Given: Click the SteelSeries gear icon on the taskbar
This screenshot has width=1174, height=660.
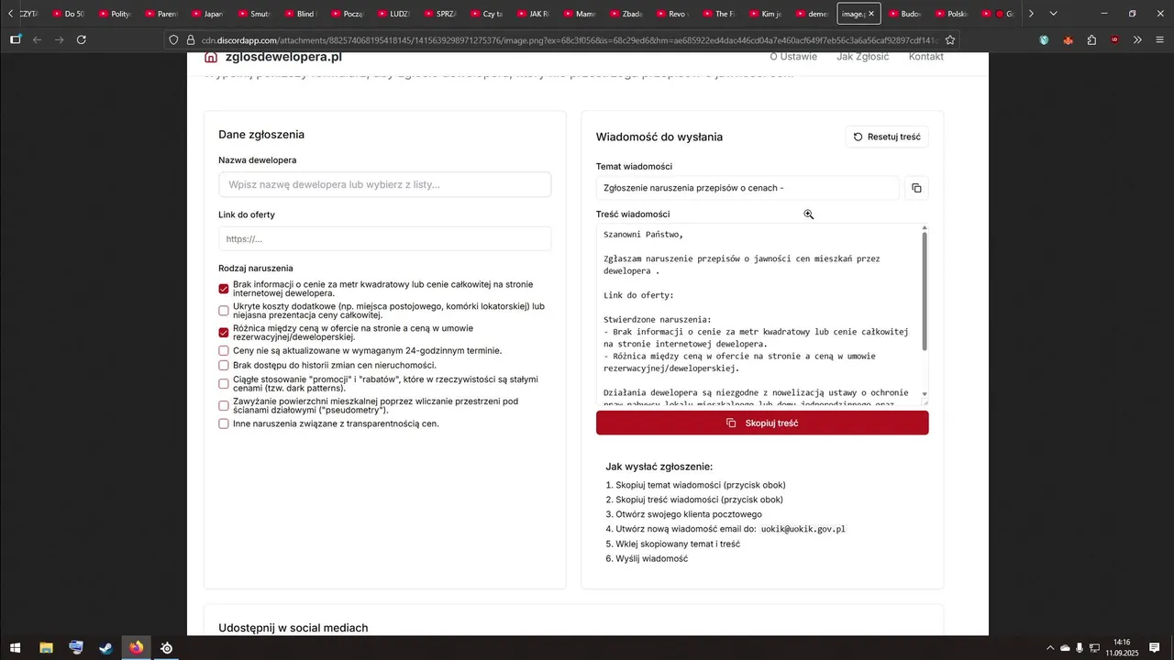Looking at the screenshot, I should (x=167, y=648).
